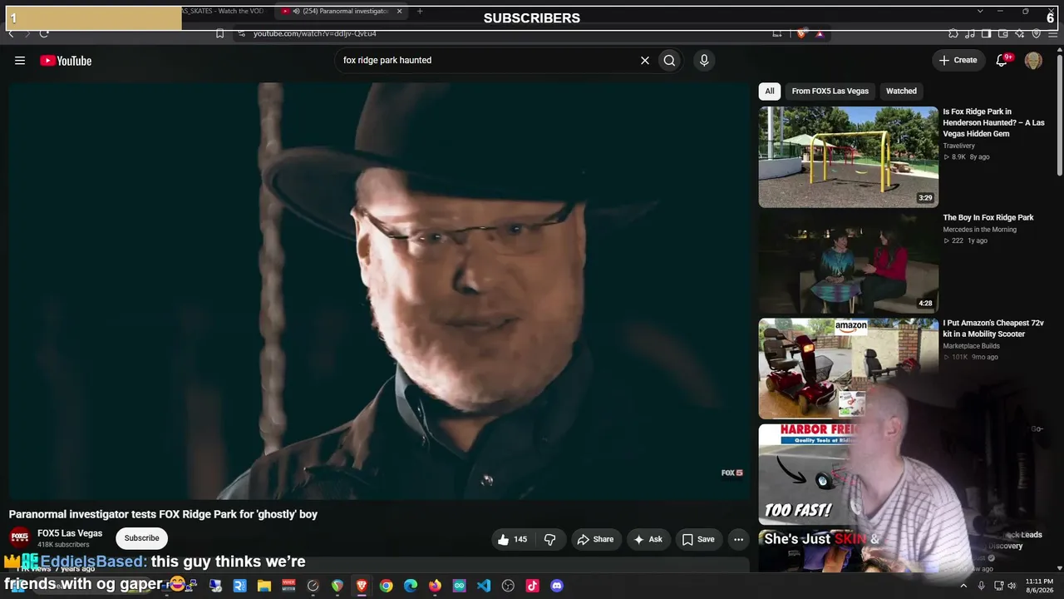Open YouTube notifications bell

click(1002, 61)
